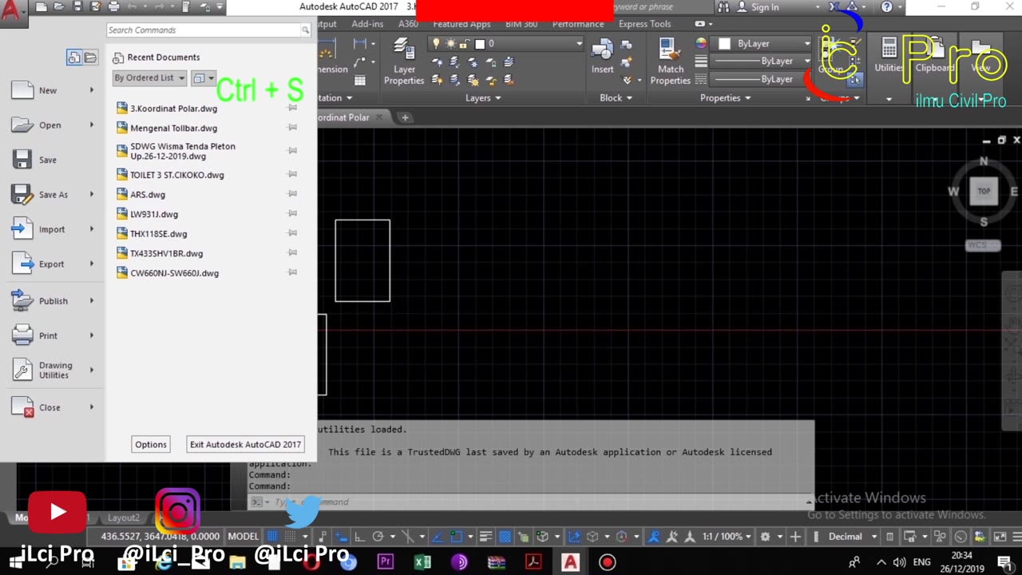Expand the Block panel title
The image size is (1022, 575).
pyautogui.click(x=615, y=97)
